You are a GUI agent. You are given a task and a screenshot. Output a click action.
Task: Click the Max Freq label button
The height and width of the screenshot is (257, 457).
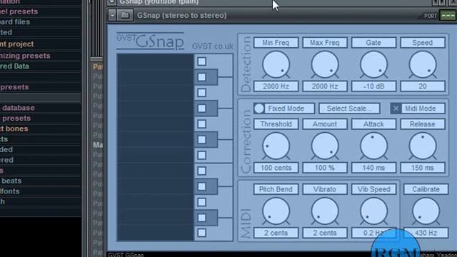(325, 43)
